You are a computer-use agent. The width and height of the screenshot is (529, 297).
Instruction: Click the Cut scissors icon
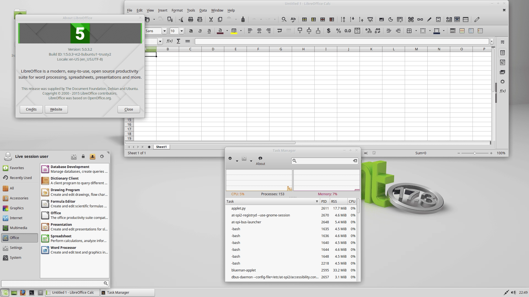[x=211, y=20]
